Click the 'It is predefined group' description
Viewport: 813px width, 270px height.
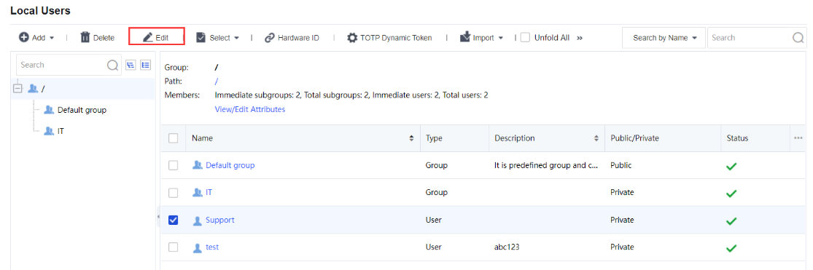547,165
